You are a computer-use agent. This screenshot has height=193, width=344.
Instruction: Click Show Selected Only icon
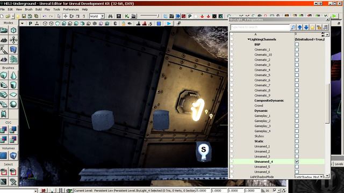pyautogui.click(x=4, y=172)
